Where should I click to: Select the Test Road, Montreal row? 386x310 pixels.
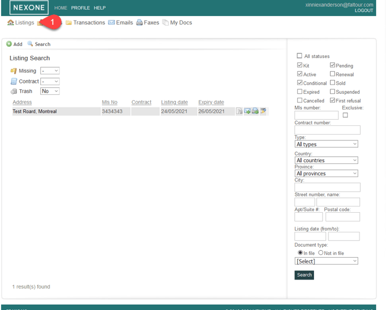coord(141,112)
